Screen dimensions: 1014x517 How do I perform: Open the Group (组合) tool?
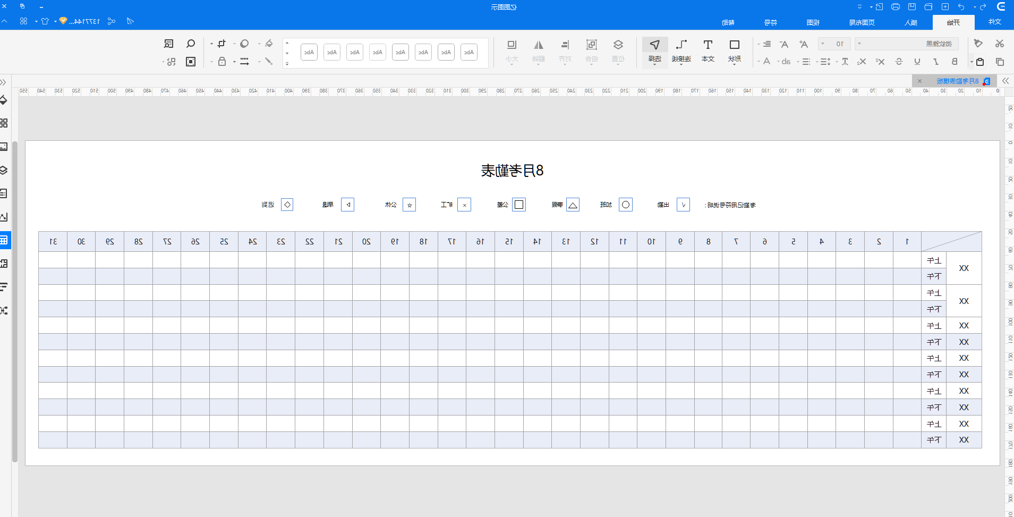tap(592, 51)
